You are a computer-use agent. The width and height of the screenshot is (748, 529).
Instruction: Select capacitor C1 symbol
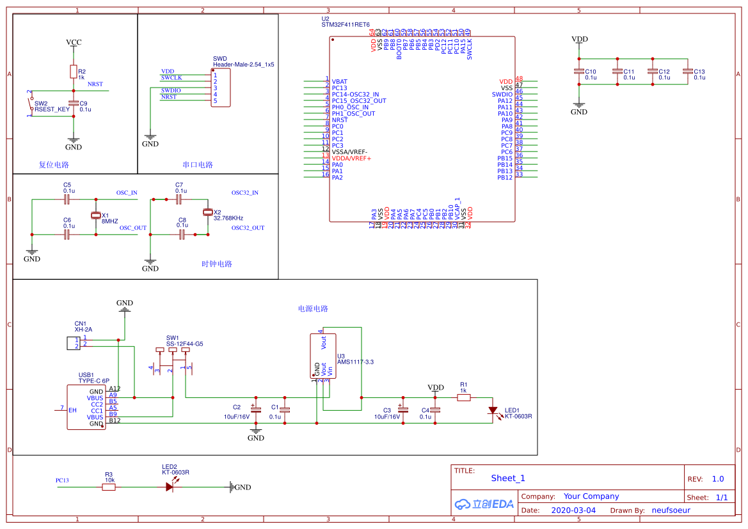click(x=285, y=410)
